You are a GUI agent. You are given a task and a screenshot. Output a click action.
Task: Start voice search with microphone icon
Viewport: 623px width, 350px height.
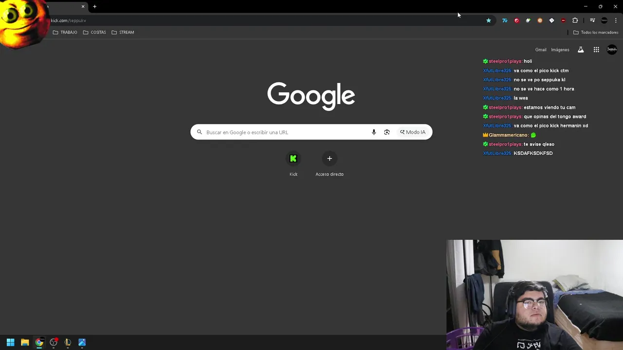374,132
